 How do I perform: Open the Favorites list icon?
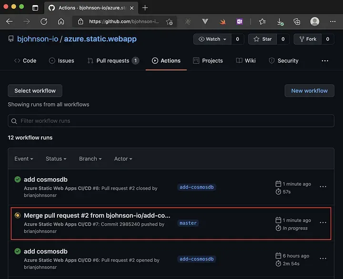pyautogui.click(x=262, y=21)
